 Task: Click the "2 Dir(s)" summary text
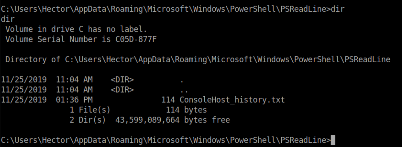88,120
